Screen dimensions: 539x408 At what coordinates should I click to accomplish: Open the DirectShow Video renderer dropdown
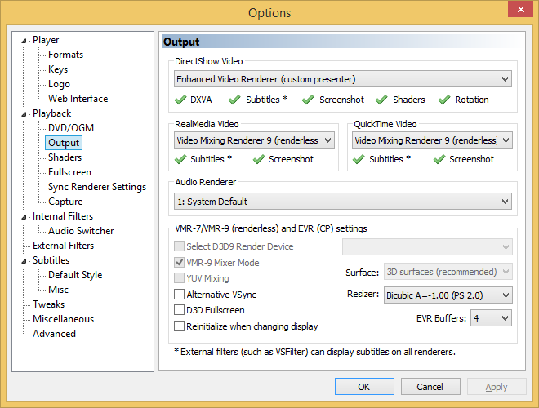343,79
